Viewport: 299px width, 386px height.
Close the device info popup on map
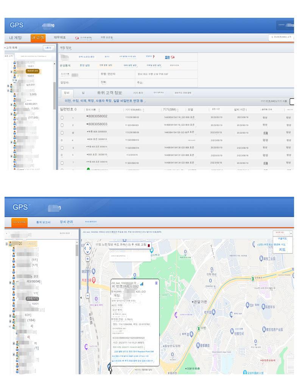pyautogui.click(x=156, y=283)
